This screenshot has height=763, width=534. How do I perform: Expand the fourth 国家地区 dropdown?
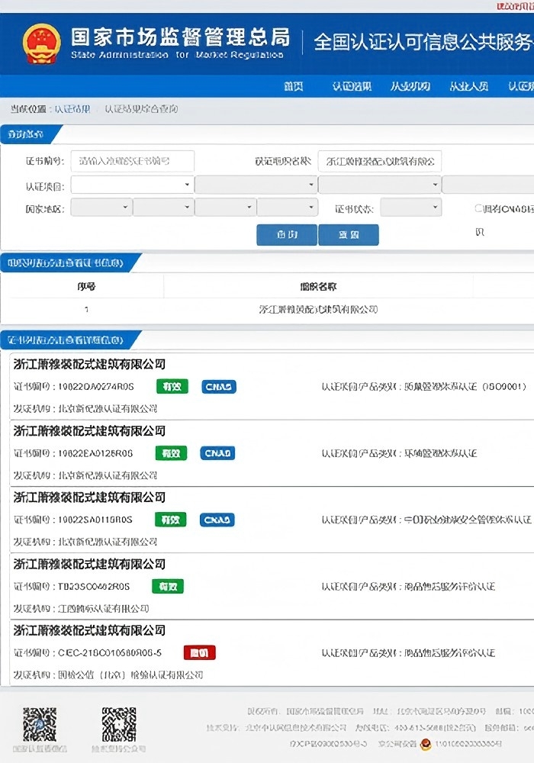pyautogui.click(x=288, y=208)
